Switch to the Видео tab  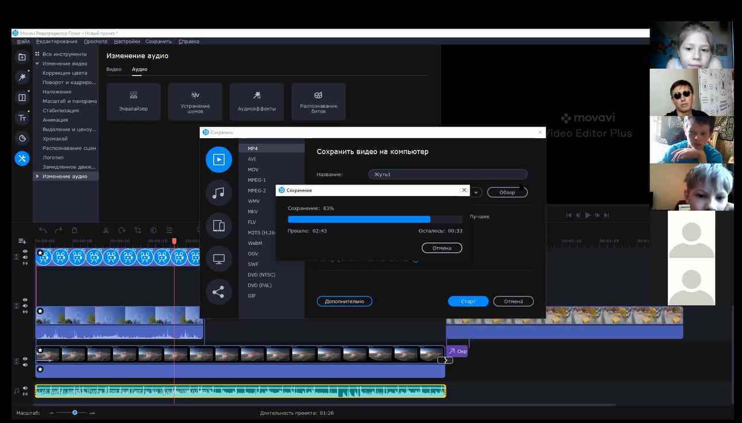coord(114,69)
